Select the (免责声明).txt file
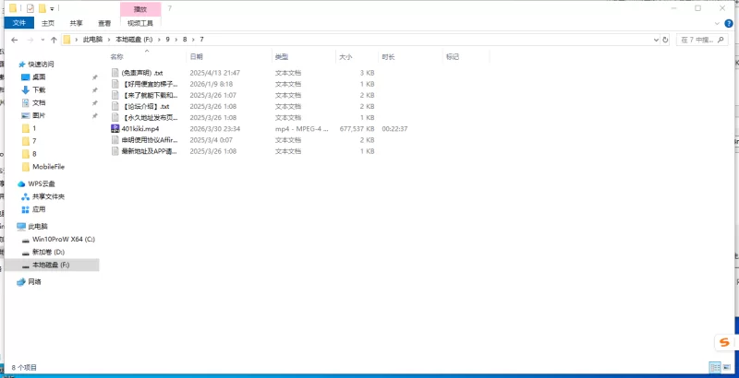Image resolution: width=739 pixels, height=378 pixels. pyautogui.click(x=142, y=73)
